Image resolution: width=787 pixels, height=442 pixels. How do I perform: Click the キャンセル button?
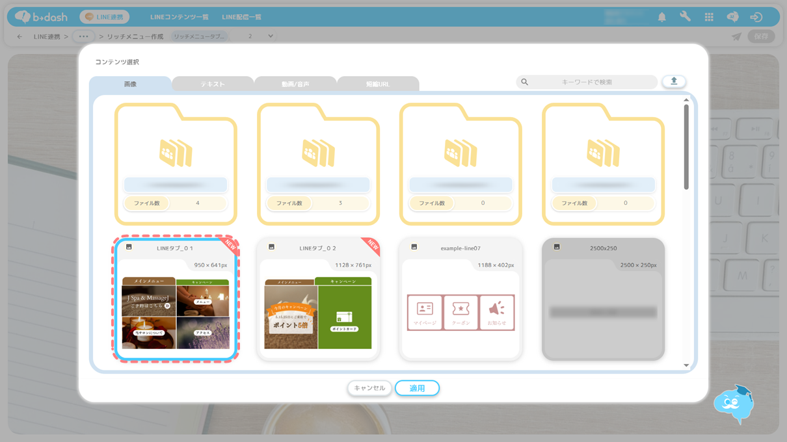pos(369,388)
